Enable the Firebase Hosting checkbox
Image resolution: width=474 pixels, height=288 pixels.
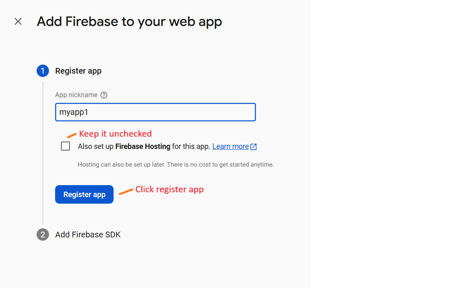[x=65, y=146]
